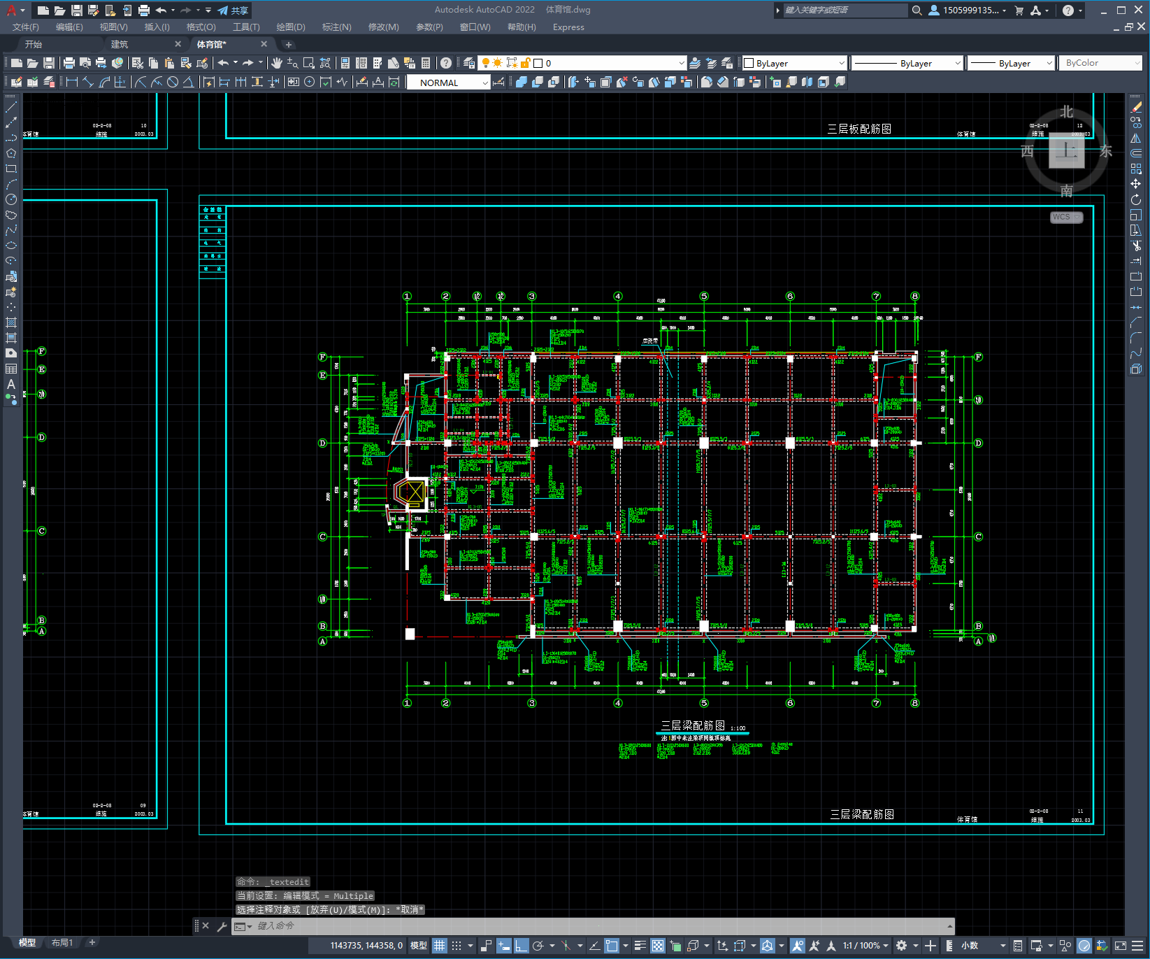Click the Plot (print) icon in the standard toolbar
The image size is (1150, 959).
coord(69,63)
